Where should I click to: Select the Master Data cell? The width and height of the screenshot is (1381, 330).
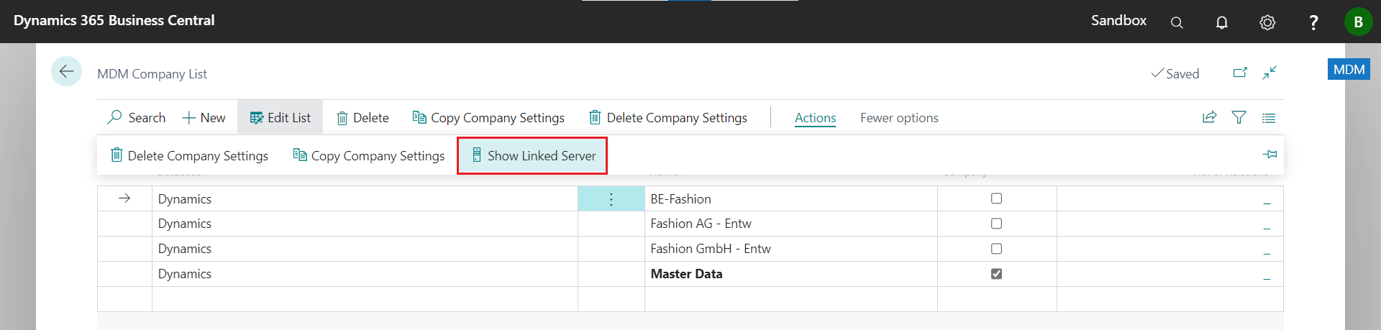[791, 274]
